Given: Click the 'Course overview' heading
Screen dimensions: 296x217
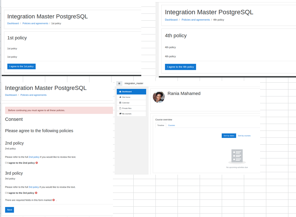Looking at the screenshot, I should (164, 120).
